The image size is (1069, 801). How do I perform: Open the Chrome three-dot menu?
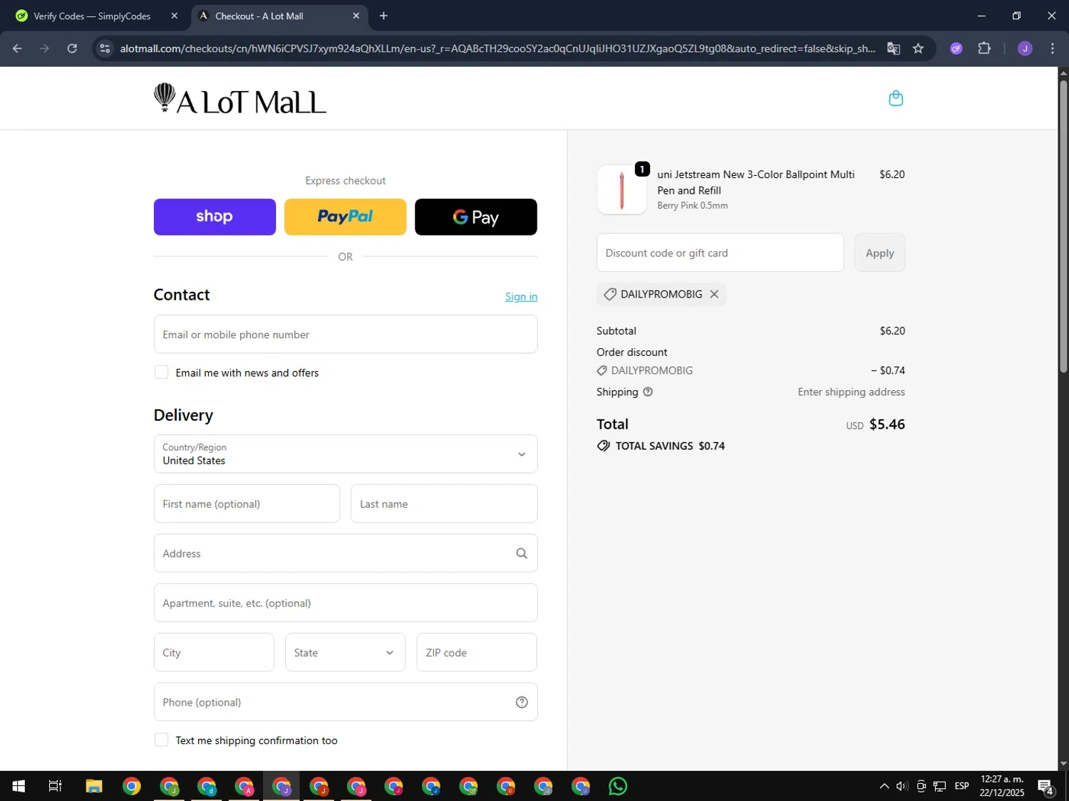tap(1053, 48)
